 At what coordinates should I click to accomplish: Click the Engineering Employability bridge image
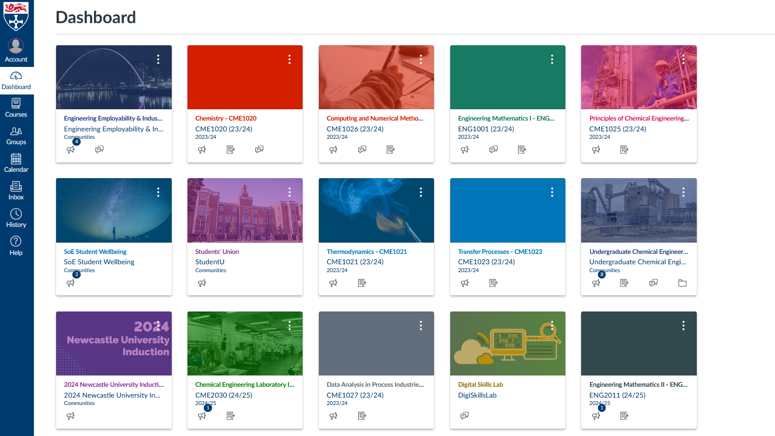[114, 77]
